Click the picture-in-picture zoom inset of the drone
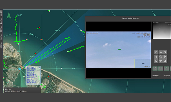Image resolution: width=171 pixels, height=102 pixels. pos(143,63)
